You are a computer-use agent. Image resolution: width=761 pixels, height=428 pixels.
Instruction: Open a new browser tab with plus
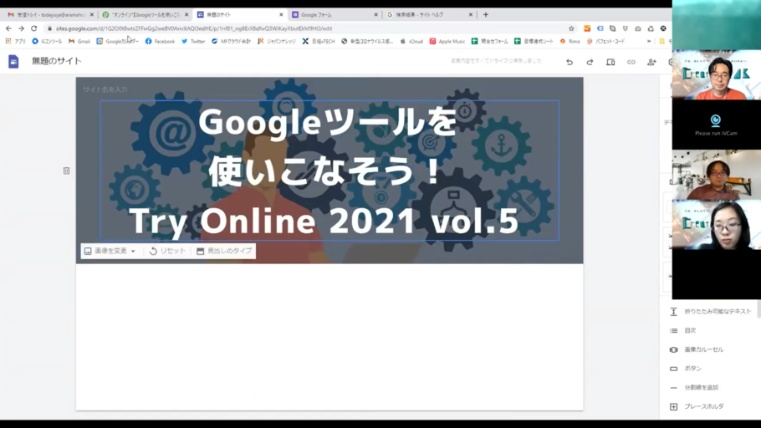coord(485,14)
